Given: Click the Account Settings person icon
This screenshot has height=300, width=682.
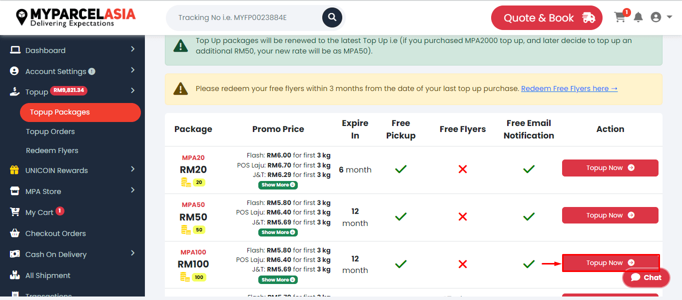Looking at the screenshot, I should point(14,71).
